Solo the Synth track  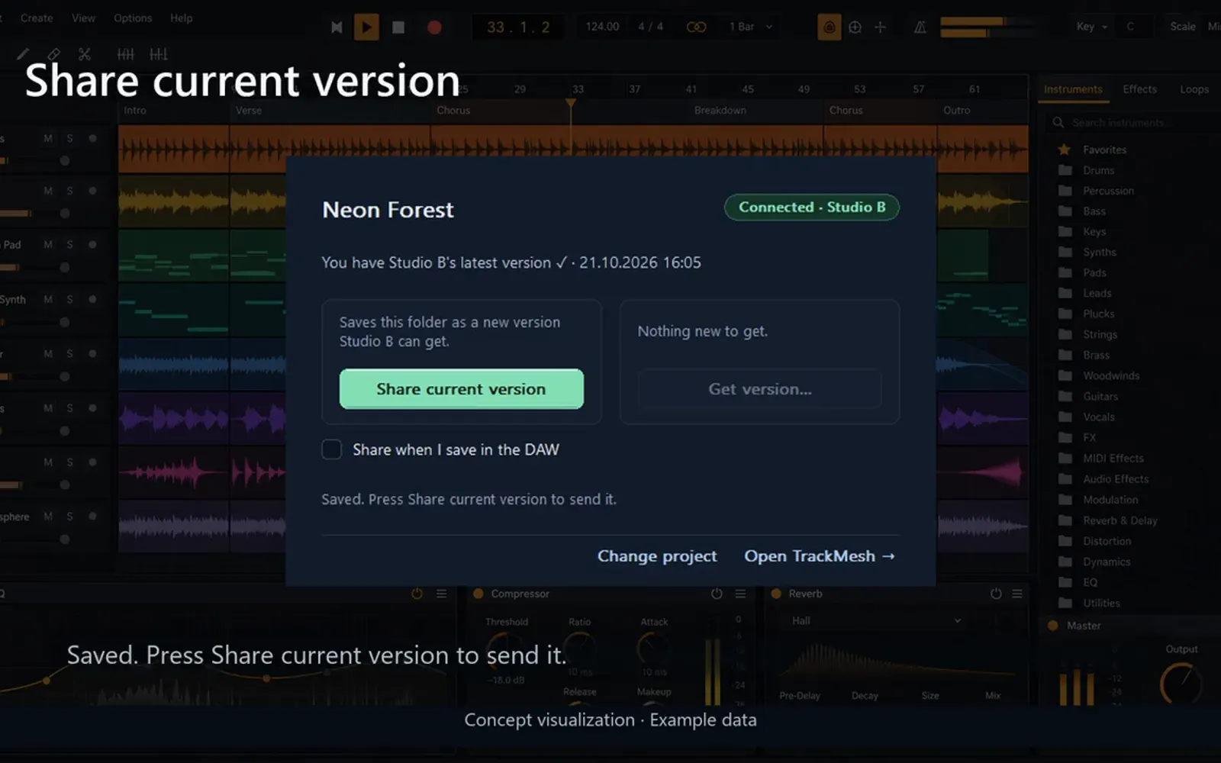(69, 299)
